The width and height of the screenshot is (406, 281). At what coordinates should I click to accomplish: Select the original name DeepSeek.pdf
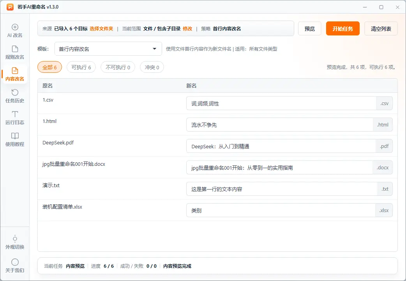pyautogui.click(x=58, y=142)
